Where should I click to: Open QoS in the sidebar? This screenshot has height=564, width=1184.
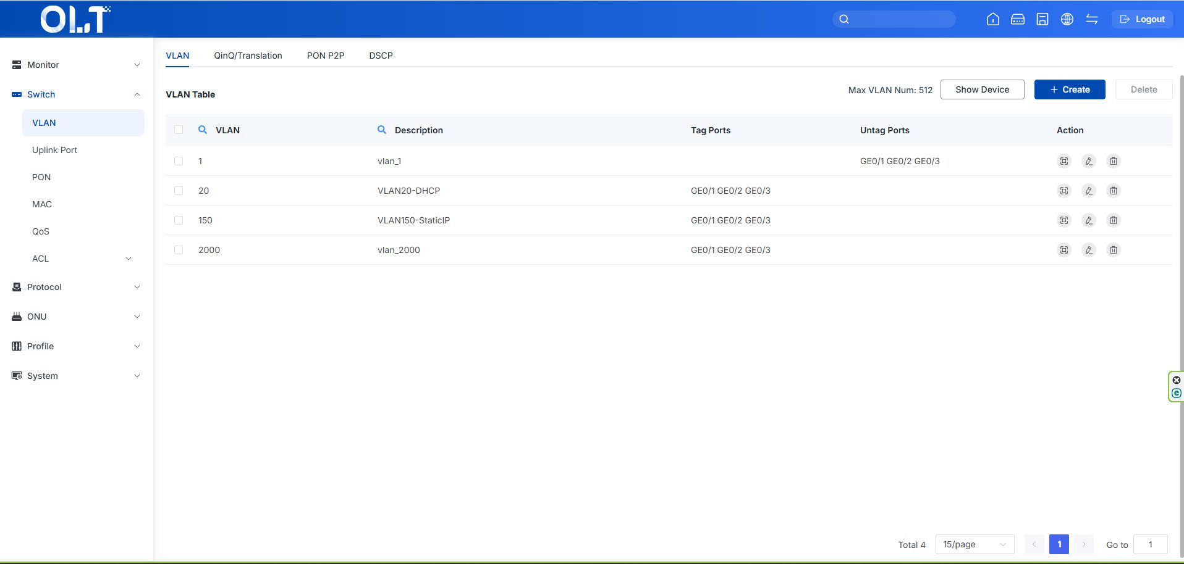click(x=83, y=231)
